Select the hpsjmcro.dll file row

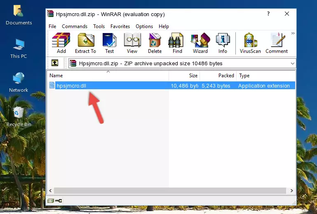(171, 86)
